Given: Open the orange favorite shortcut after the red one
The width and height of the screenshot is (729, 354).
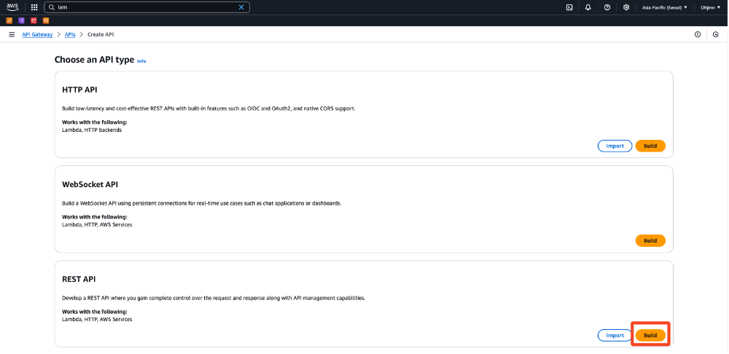Looking at the screenshot, I should 45,20.
